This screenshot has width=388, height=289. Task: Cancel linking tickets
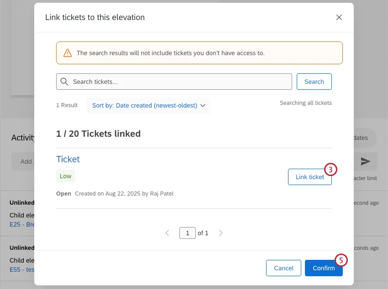coord(283,268)
